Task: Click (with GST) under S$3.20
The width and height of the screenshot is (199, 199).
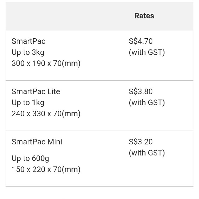Action: click(x=147, y=153)
